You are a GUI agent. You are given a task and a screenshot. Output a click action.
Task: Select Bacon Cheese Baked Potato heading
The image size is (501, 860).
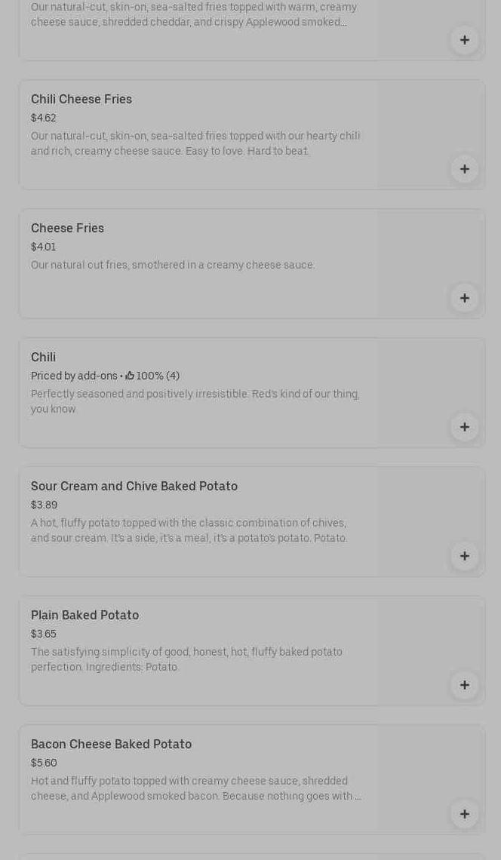(x=111, y=745)
